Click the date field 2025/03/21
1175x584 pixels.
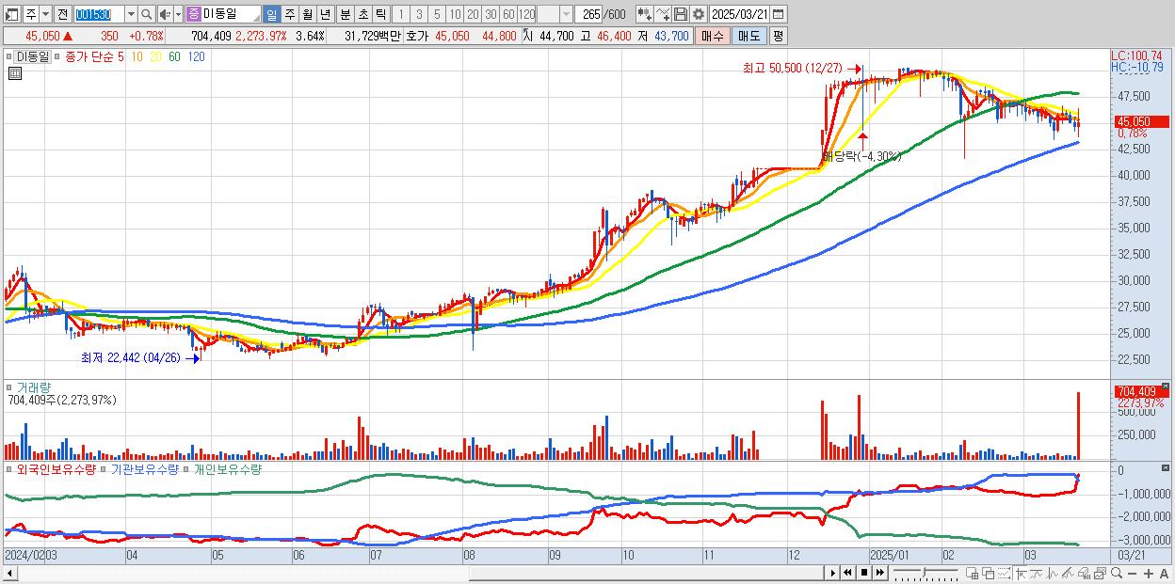click(739, 14)
